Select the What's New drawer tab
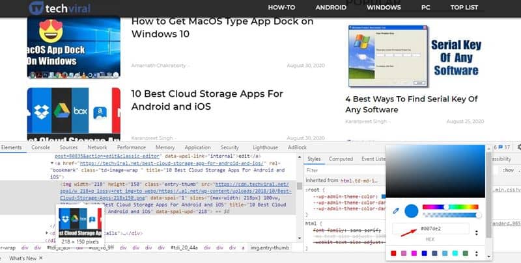 tap(23, 258)
